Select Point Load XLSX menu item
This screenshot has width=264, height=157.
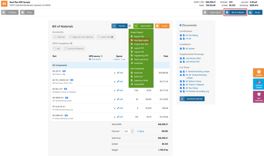click(x=141, y=59)
